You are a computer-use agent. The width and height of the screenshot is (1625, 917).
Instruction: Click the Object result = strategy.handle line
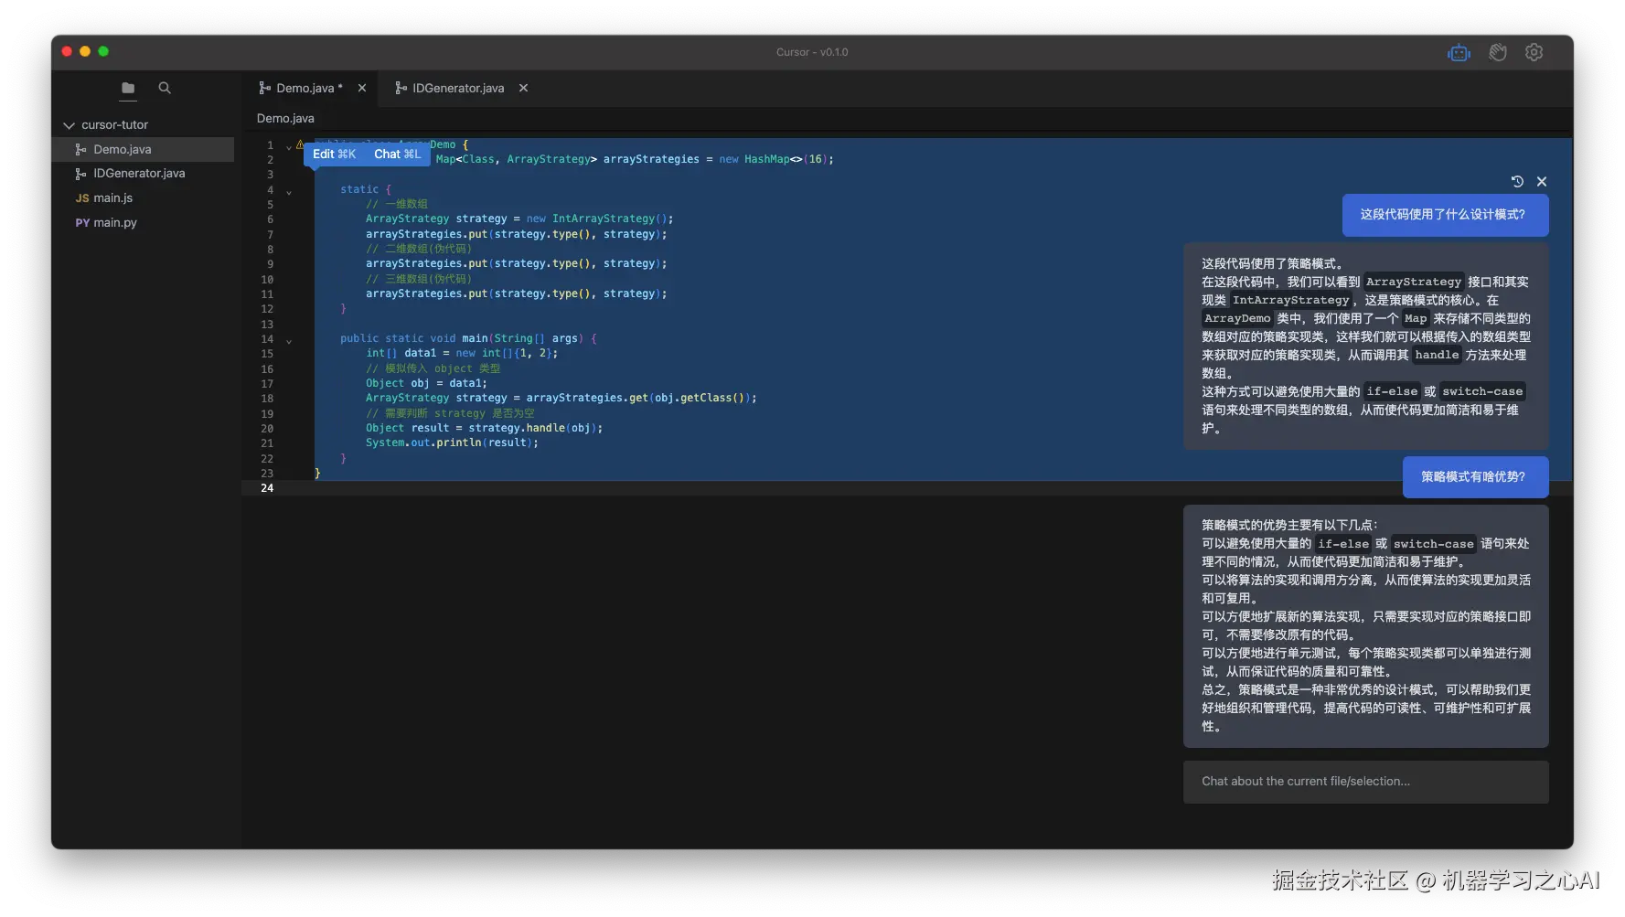point(484,429)
